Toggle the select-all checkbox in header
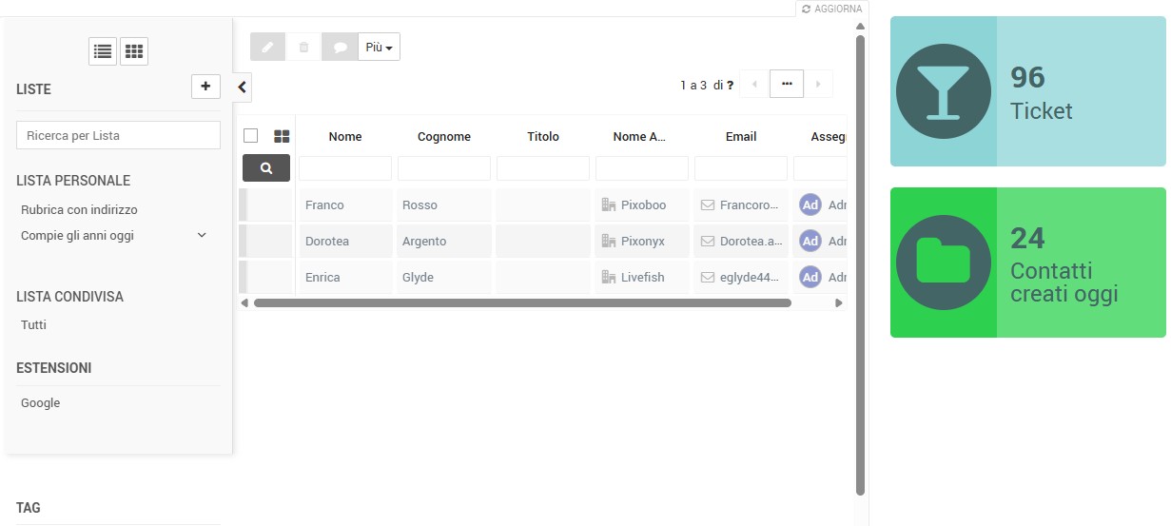The width and height of the screenshot is (1171, 526). coord(251,136)
